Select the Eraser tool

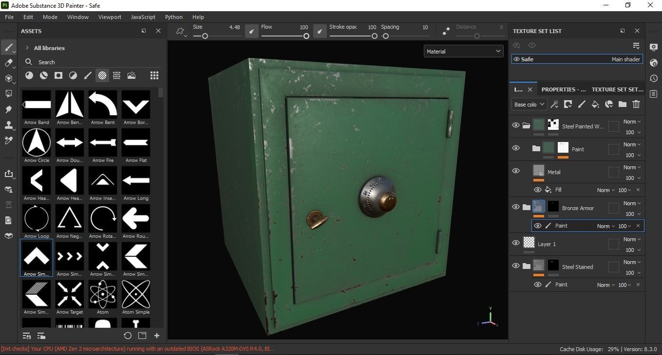[x=8, y=63]
